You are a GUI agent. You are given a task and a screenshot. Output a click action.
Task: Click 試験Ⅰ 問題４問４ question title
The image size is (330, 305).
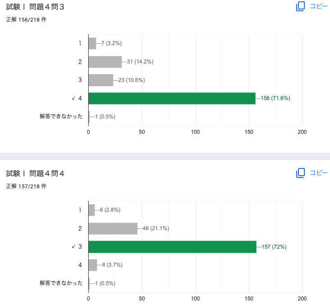coord(35,173)
